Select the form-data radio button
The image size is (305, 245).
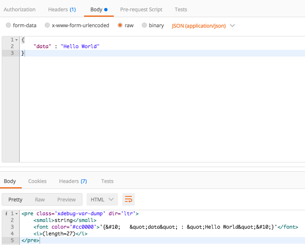pos(8,25)
